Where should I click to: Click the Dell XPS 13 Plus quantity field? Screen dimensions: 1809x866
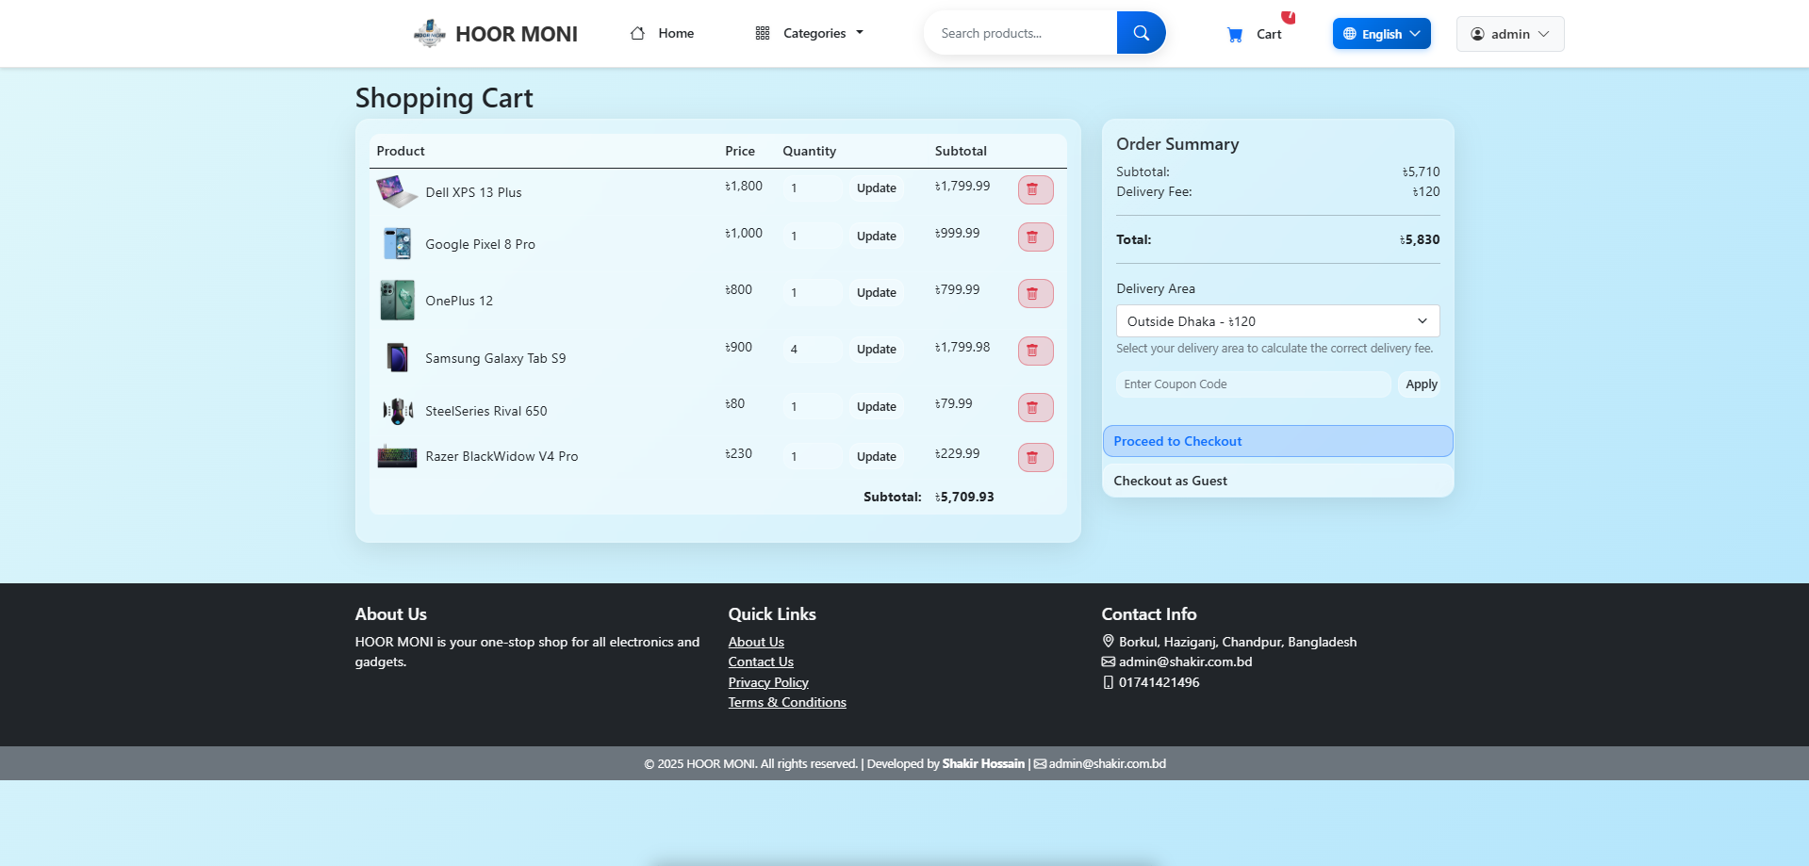click(813, 188)
